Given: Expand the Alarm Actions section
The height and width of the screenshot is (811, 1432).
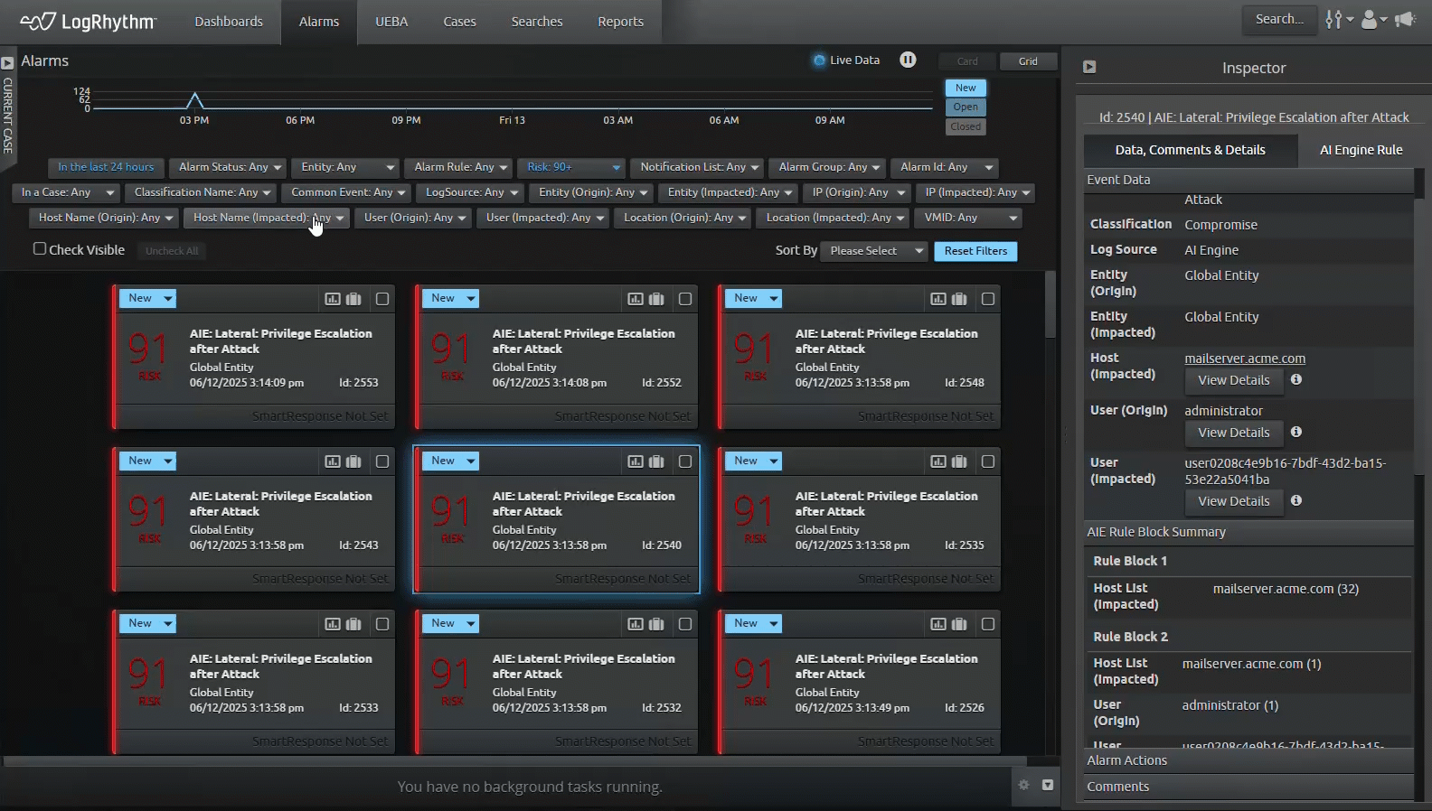Looking at the screenshot, I should [x=1126, y=760].
